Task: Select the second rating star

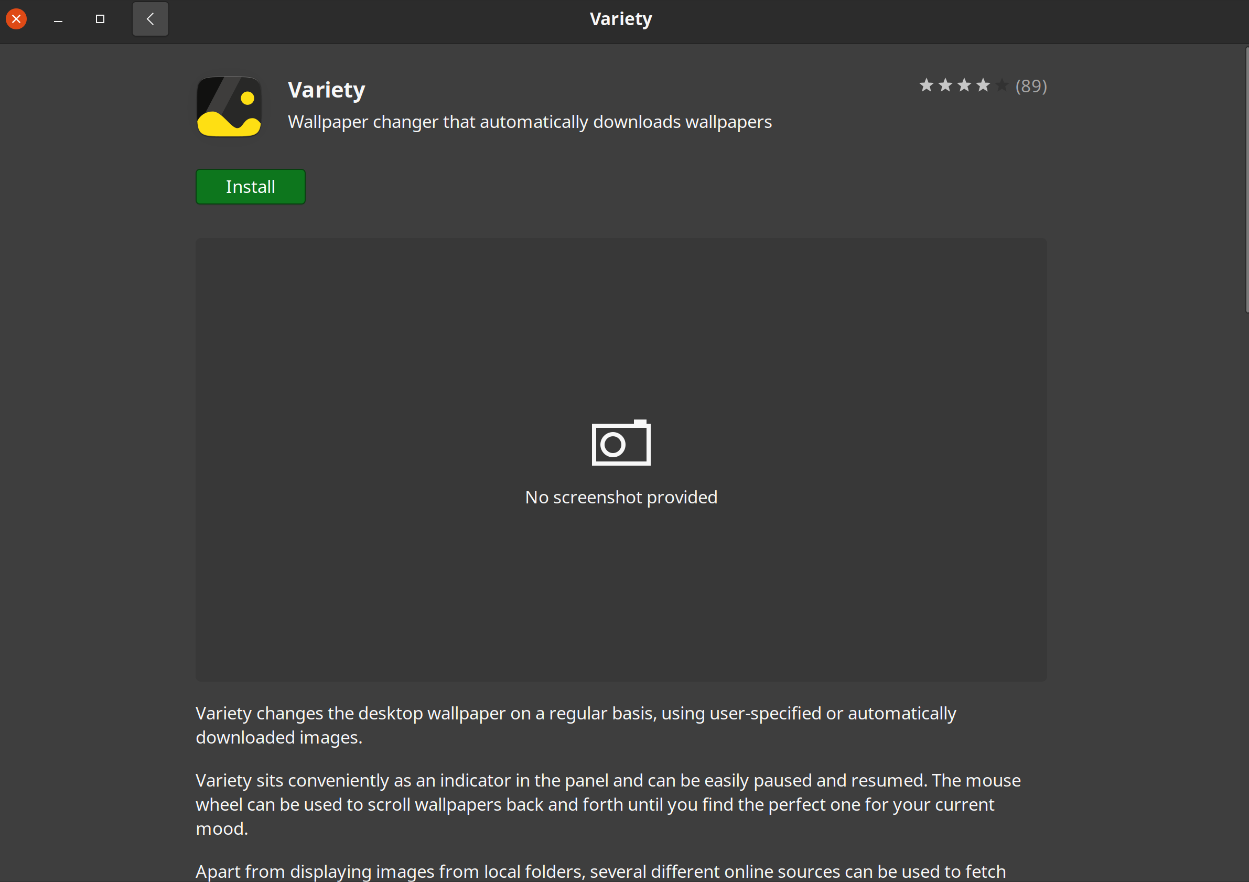Action: point(945,85)
